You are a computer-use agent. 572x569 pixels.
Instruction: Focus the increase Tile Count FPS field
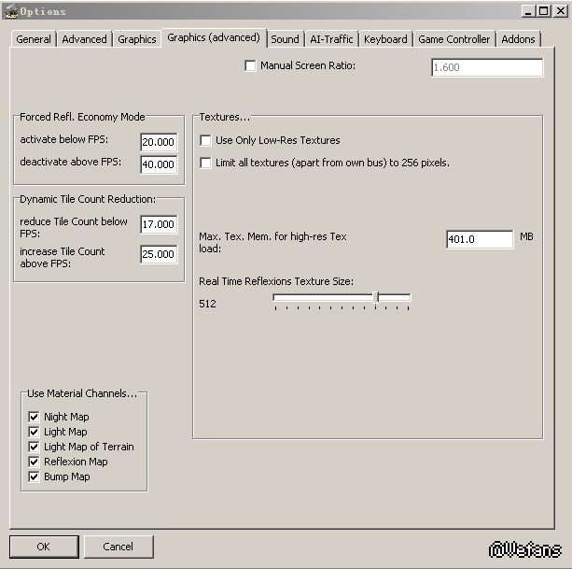point(159,254)
